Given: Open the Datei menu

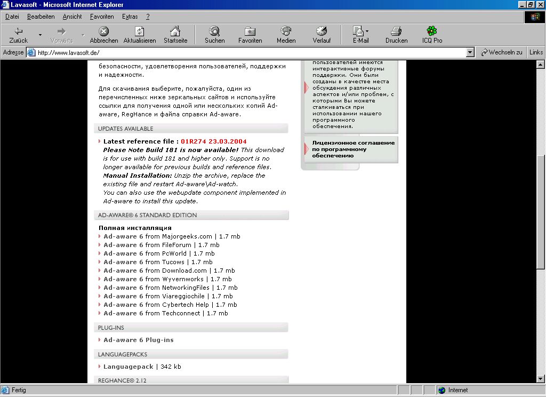Looking at the screenshot, I should 12,17.
